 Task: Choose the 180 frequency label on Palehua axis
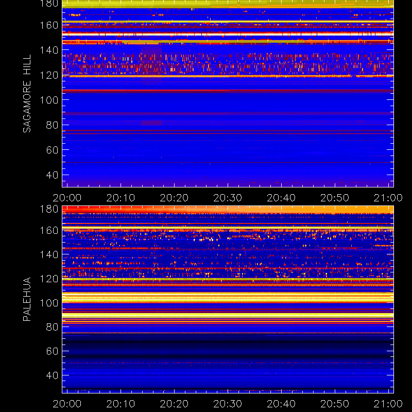pos(49,209)
